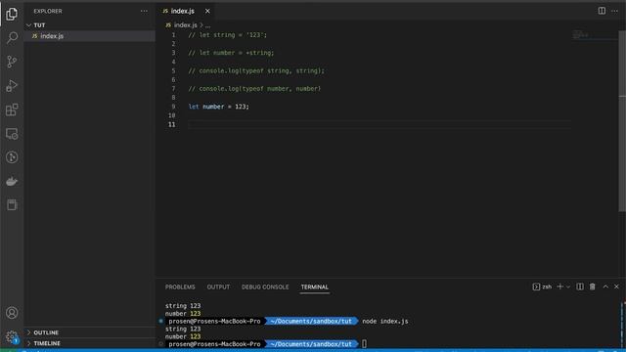Open the Extensions view

12,110
